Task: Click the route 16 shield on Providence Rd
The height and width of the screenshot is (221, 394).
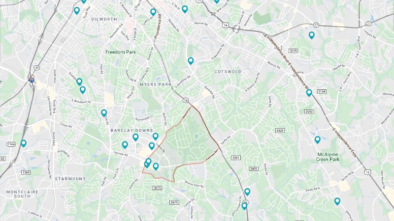Action: [x=186, y=100]
